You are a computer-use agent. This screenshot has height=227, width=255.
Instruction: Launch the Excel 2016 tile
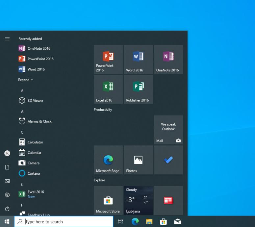coord(108,89)
